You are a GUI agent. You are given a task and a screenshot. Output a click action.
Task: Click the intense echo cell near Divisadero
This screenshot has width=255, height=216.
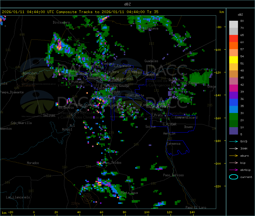point(59,46)
